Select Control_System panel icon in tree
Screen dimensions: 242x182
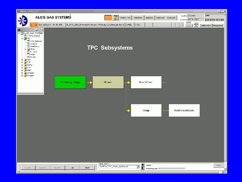pos(25,36)
